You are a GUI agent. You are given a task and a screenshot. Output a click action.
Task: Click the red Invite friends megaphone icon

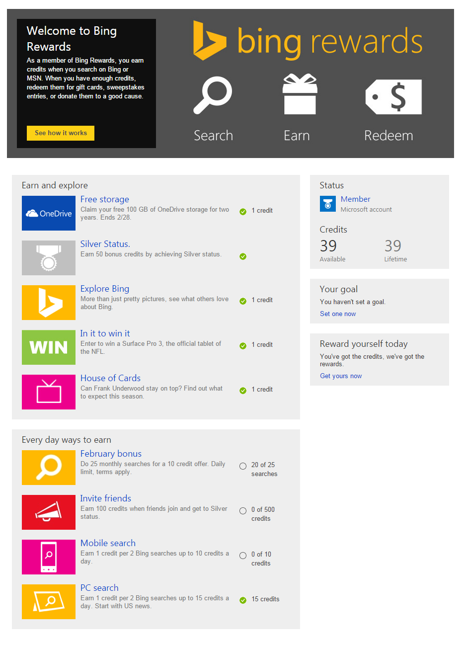pyautogui.click(x=49, y=512)
